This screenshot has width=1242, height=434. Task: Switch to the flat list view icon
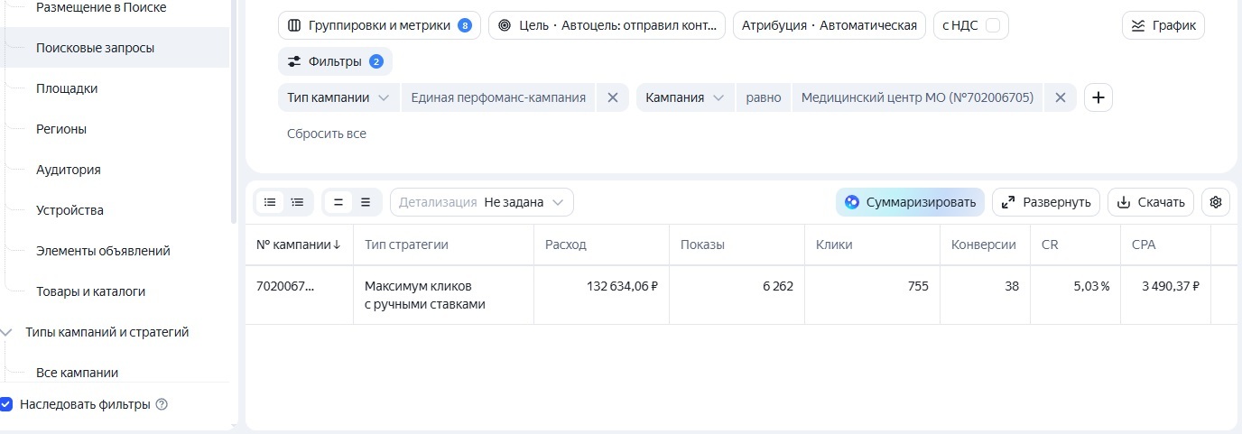pyautogui.click(x=270, y=202)
